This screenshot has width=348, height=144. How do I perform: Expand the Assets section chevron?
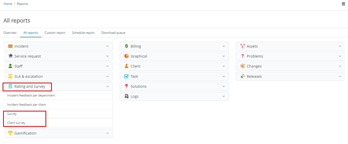pyautogui.click(x=340, y=46)
